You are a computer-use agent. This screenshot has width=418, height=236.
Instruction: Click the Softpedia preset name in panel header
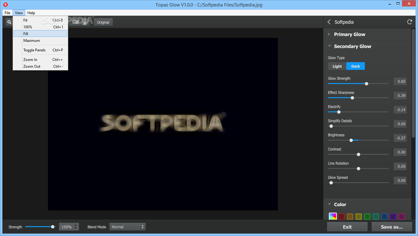coord(344,22)
